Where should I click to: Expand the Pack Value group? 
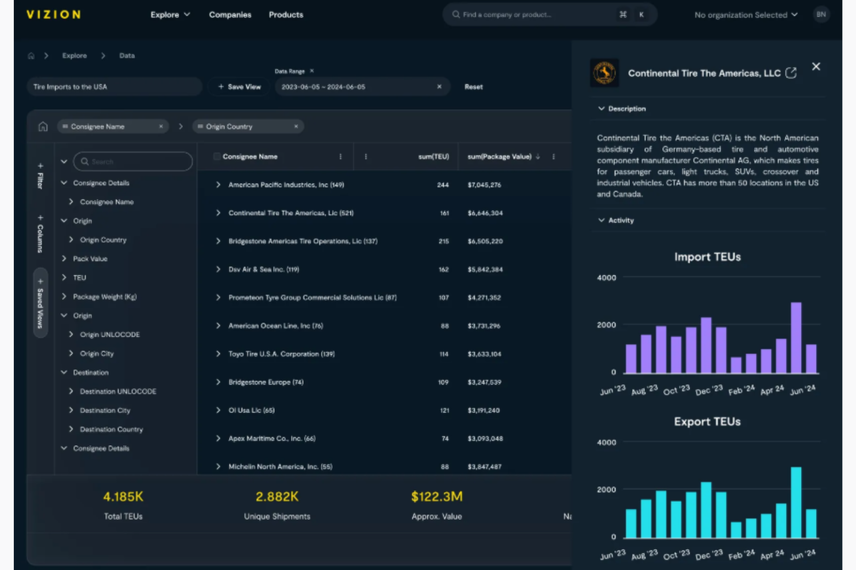[64, 259]
